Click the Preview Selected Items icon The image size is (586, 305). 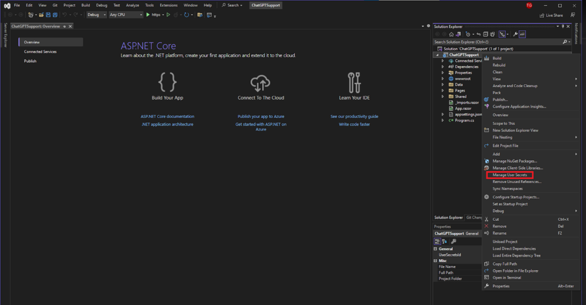(x=522, y=34)
